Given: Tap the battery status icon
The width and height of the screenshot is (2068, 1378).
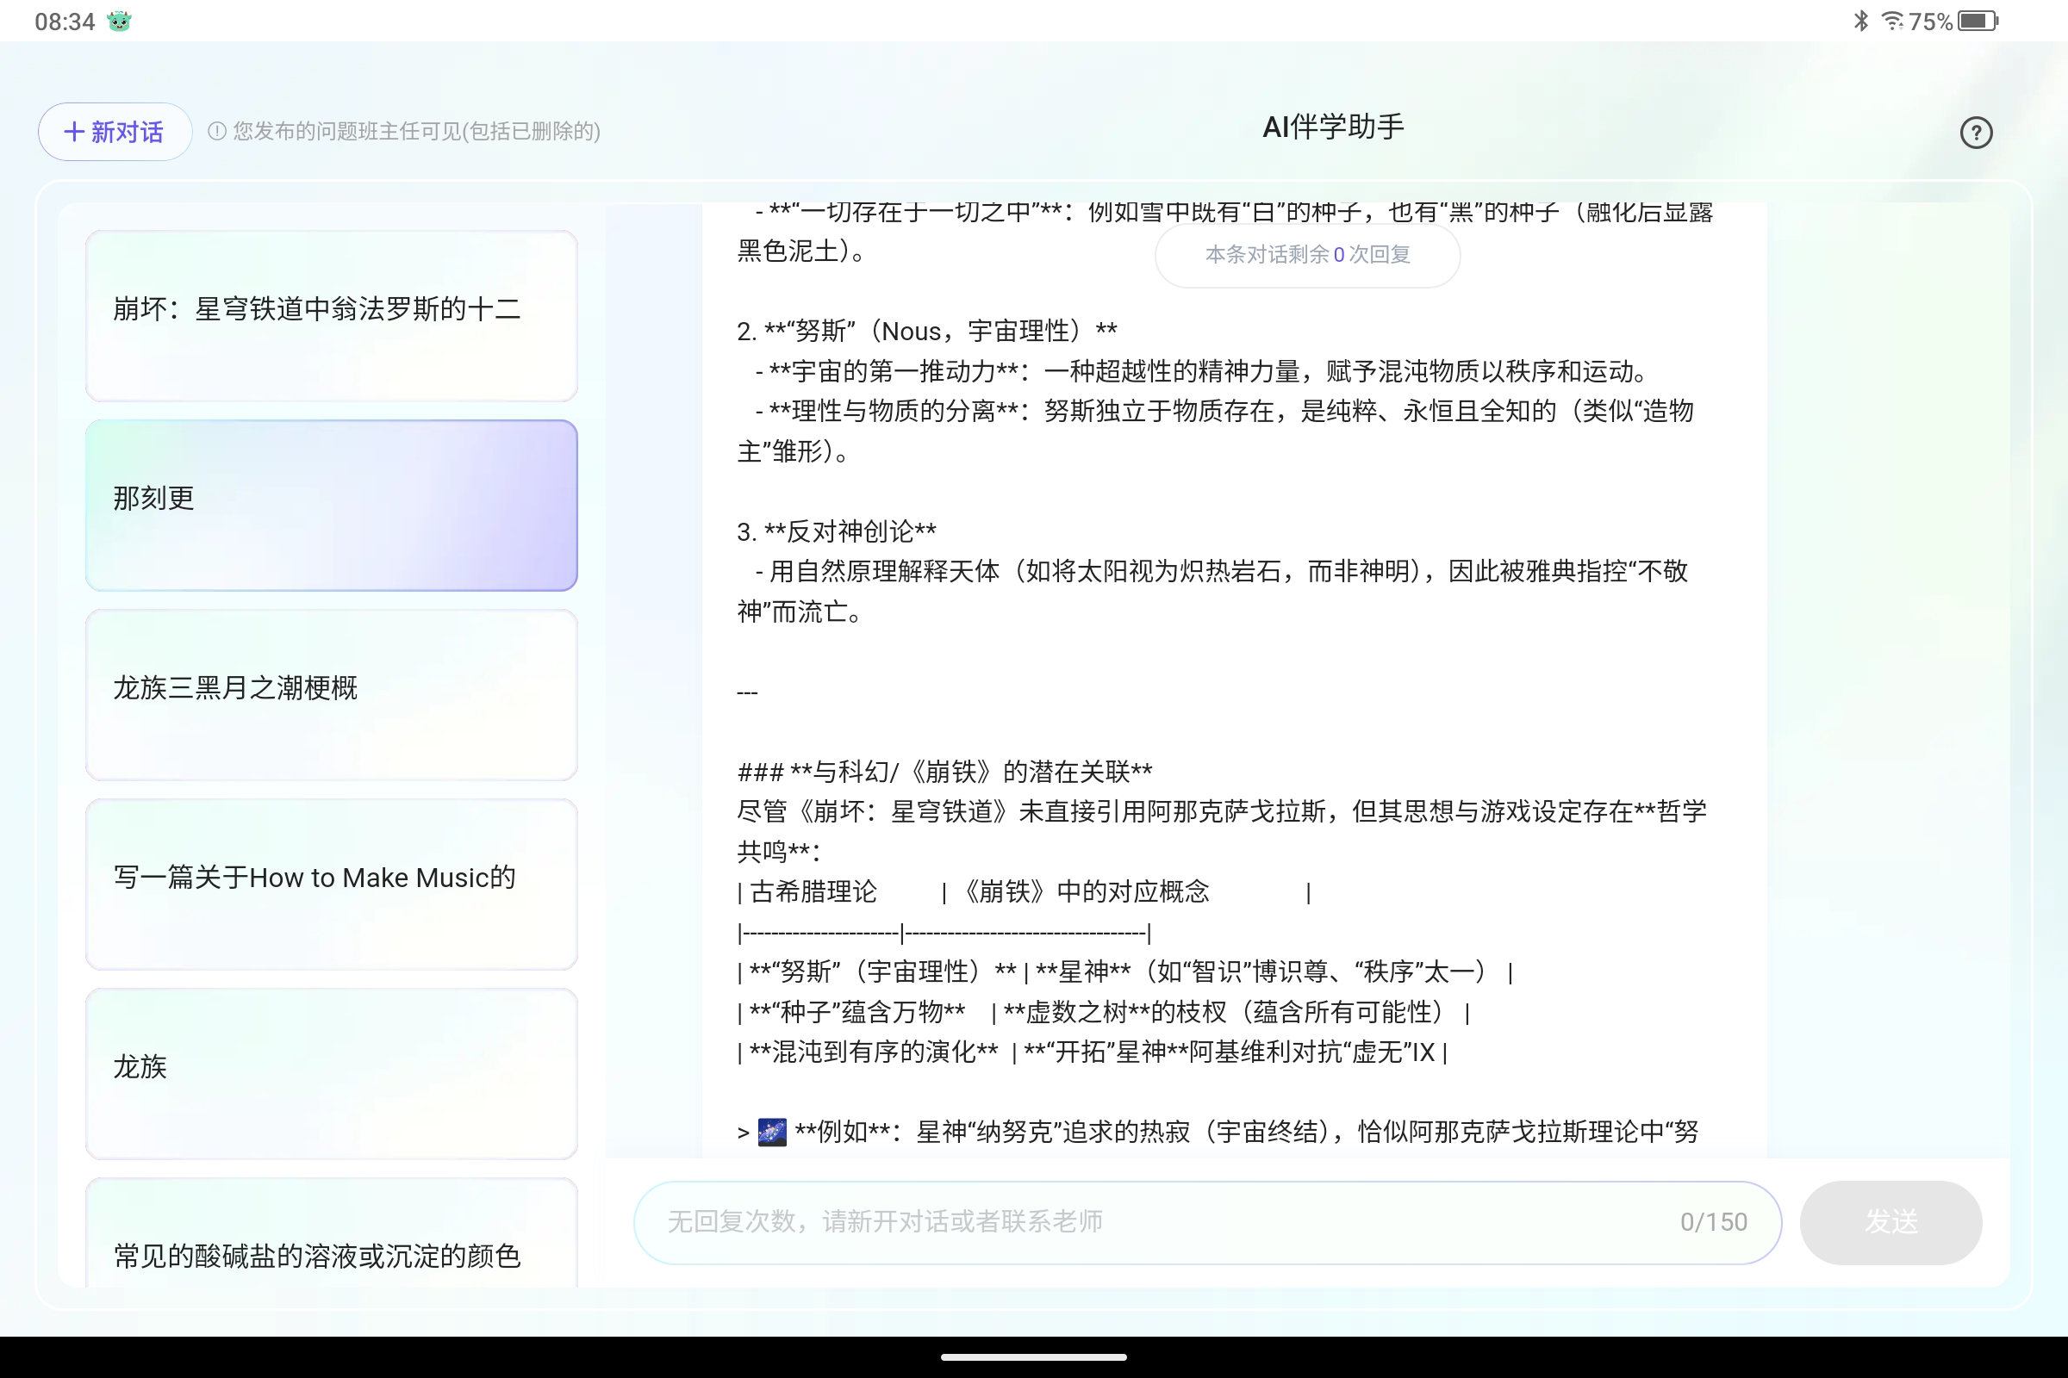Looking at the screenshot, I should click(x=1978, y=21).
